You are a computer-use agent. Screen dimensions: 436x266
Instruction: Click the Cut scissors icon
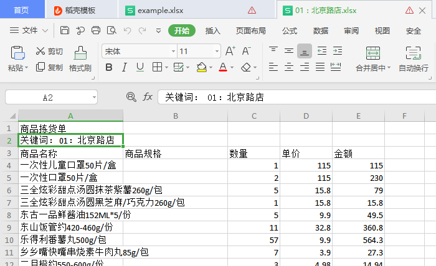pyautogui.click(x=40, y=51)
